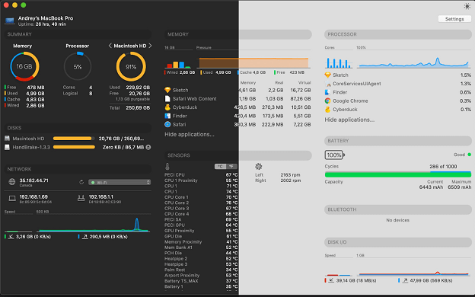Show next disk with right chevron
The width and height of the screenshot is (475, 297).
click(150, 46)
